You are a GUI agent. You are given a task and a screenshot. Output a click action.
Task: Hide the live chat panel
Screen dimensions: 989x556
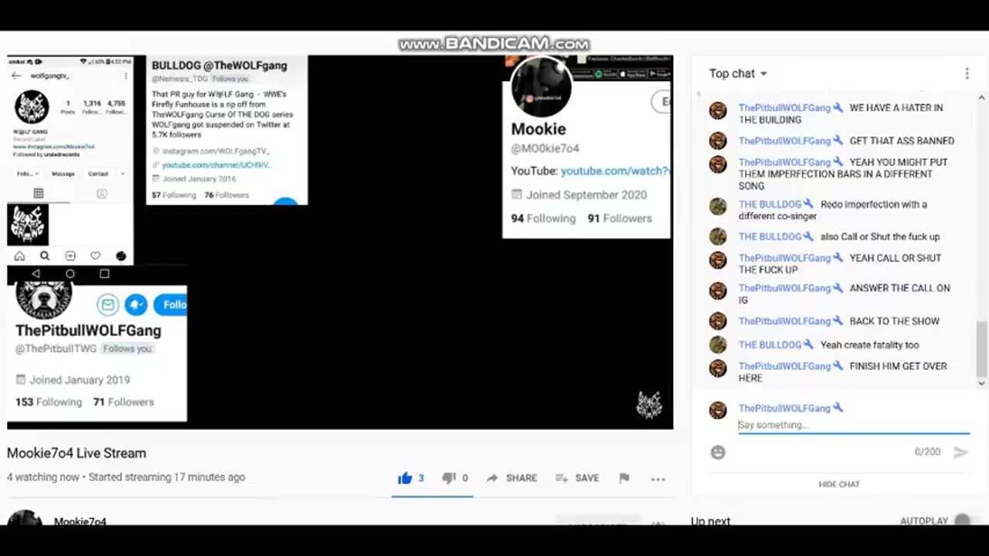839,484
